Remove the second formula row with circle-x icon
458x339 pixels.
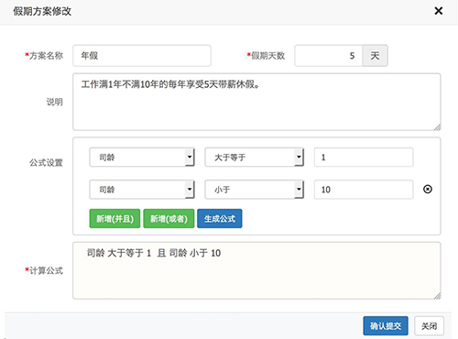click(428, 189)
